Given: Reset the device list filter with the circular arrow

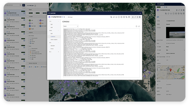Looking at the screenshot, I should tap(35, 6).
